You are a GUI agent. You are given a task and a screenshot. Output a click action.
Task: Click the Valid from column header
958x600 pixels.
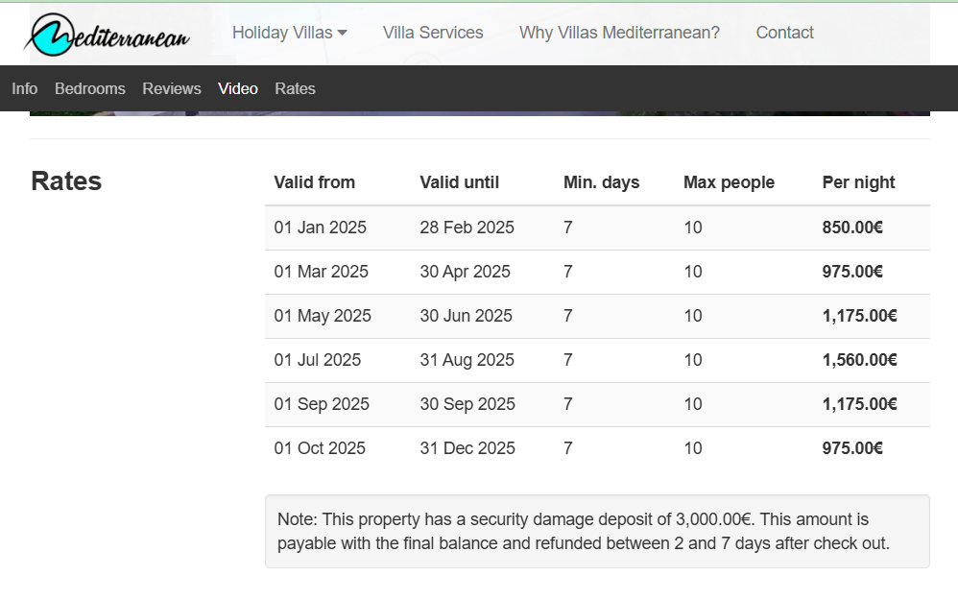pyautogui.click(x=314, y=182)
